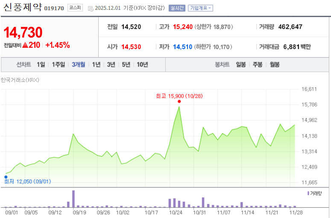Viewport: 331px width, 218px height.
Task: Select the 1일 line chart tab
Action: (41, 64)
